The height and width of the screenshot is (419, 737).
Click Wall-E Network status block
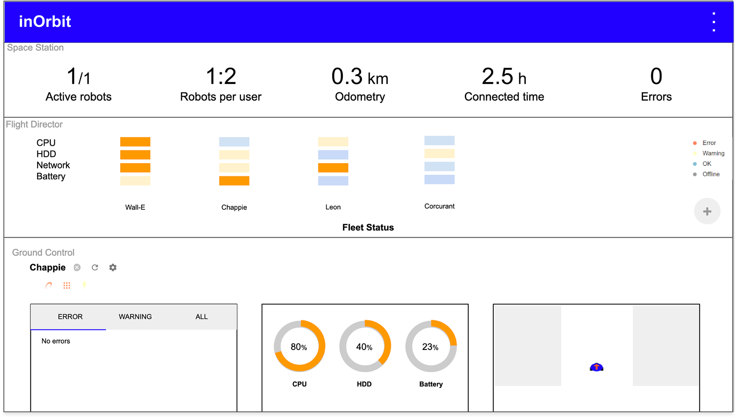[x=135, y=168]
